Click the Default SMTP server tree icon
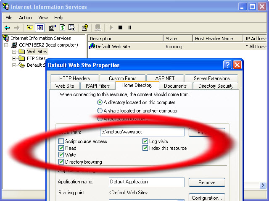 [x=22, y=65]
